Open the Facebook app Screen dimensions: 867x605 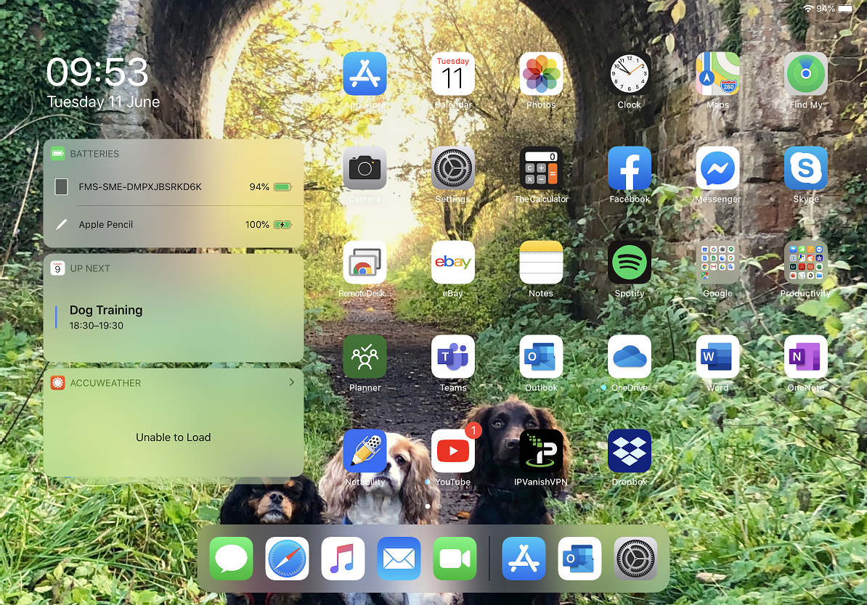point(630,168)
